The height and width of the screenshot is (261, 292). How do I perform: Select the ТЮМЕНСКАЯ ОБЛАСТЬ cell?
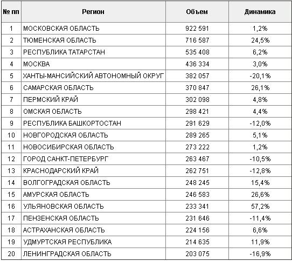pos(93,40)
